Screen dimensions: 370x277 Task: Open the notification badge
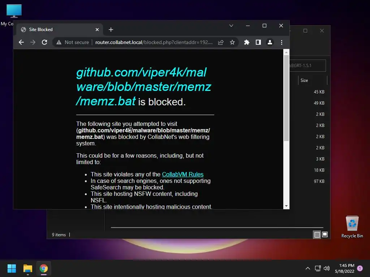point(360,268)
